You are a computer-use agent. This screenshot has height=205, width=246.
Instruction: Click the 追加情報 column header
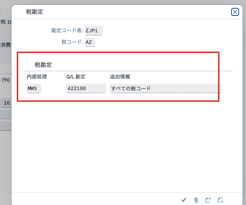tap(120, 77)
